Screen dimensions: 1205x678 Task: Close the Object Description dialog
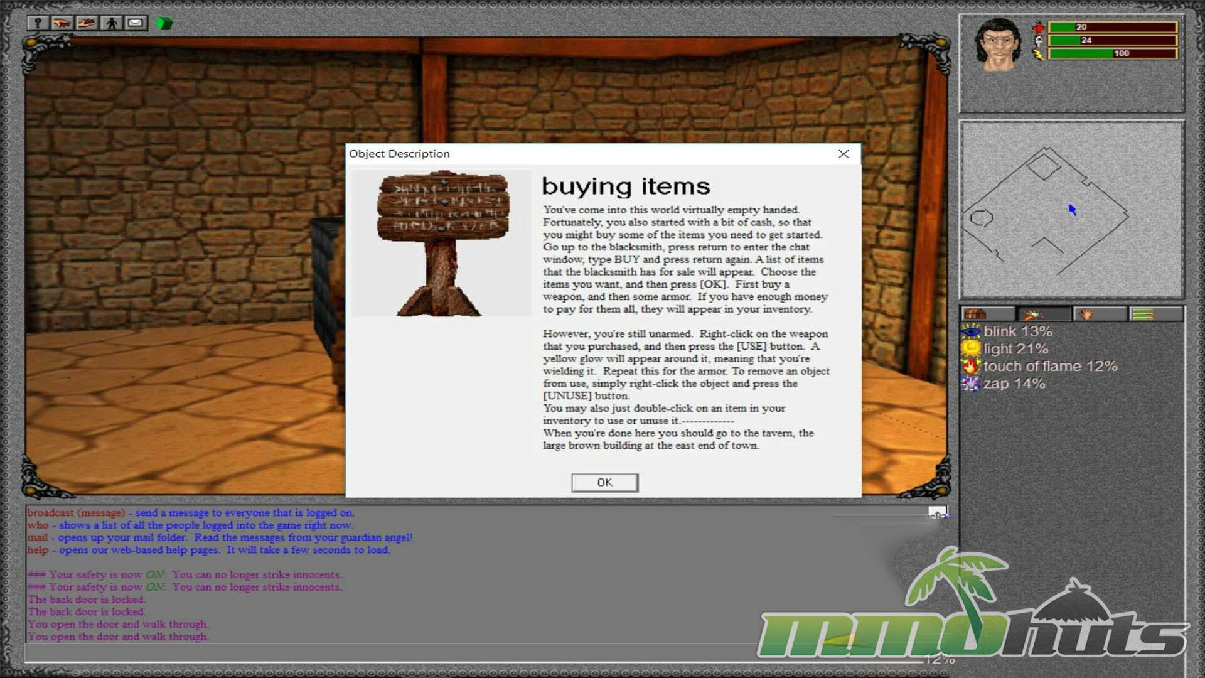click(x=843, y=154)
